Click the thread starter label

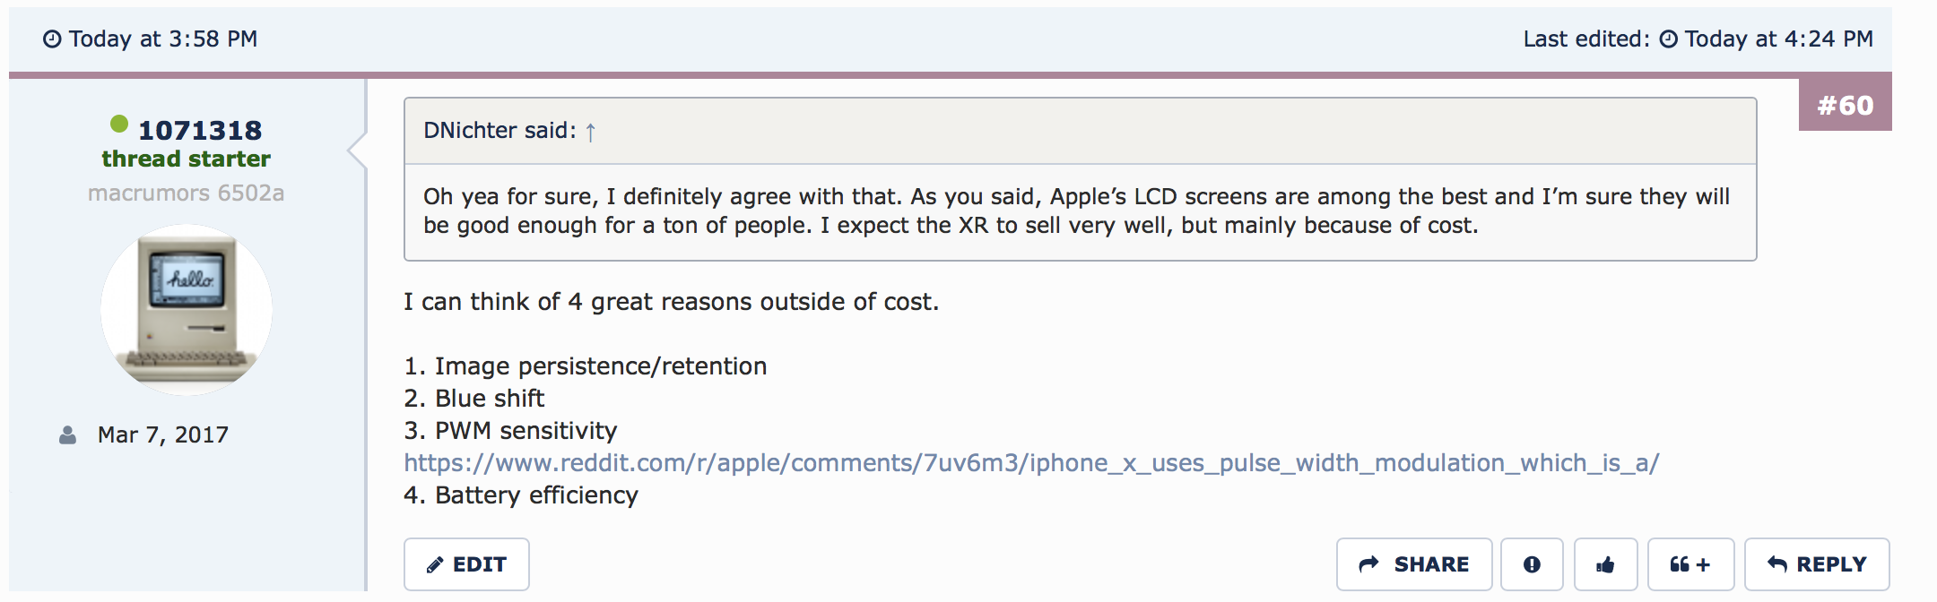(187, 159)
